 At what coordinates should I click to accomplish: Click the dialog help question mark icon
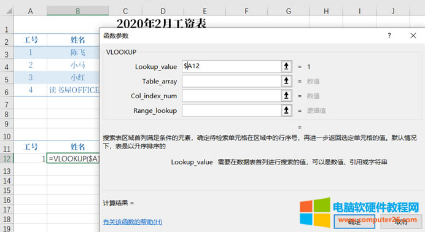389,36
